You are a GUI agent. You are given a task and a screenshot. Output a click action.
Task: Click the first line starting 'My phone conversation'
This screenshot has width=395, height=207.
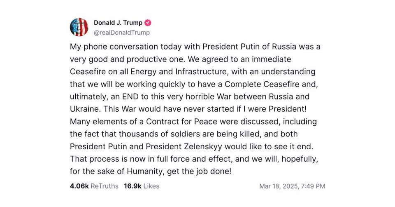coord(195,47)
